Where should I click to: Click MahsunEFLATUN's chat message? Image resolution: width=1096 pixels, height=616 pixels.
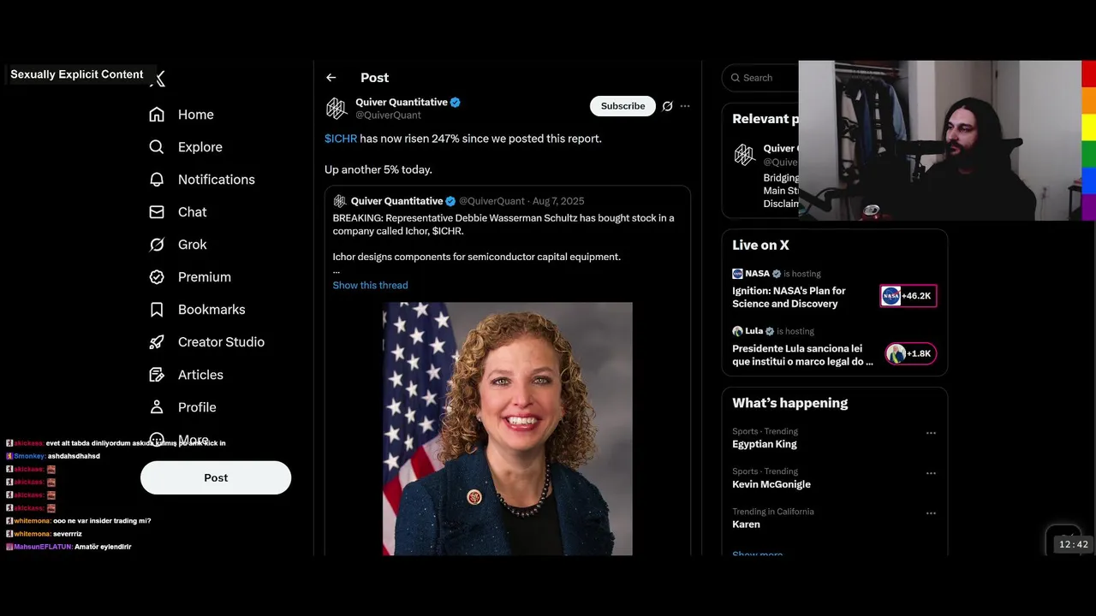[68, 547]
